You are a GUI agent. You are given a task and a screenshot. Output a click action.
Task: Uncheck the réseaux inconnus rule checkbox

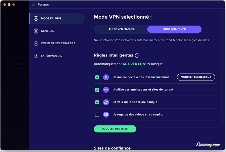pos(97,77)
